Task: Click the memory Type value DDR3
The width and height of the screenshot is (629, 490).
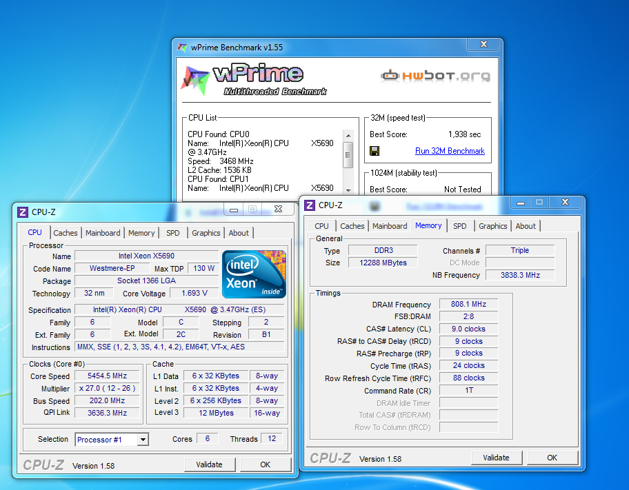Action: [x=383, y=250]
